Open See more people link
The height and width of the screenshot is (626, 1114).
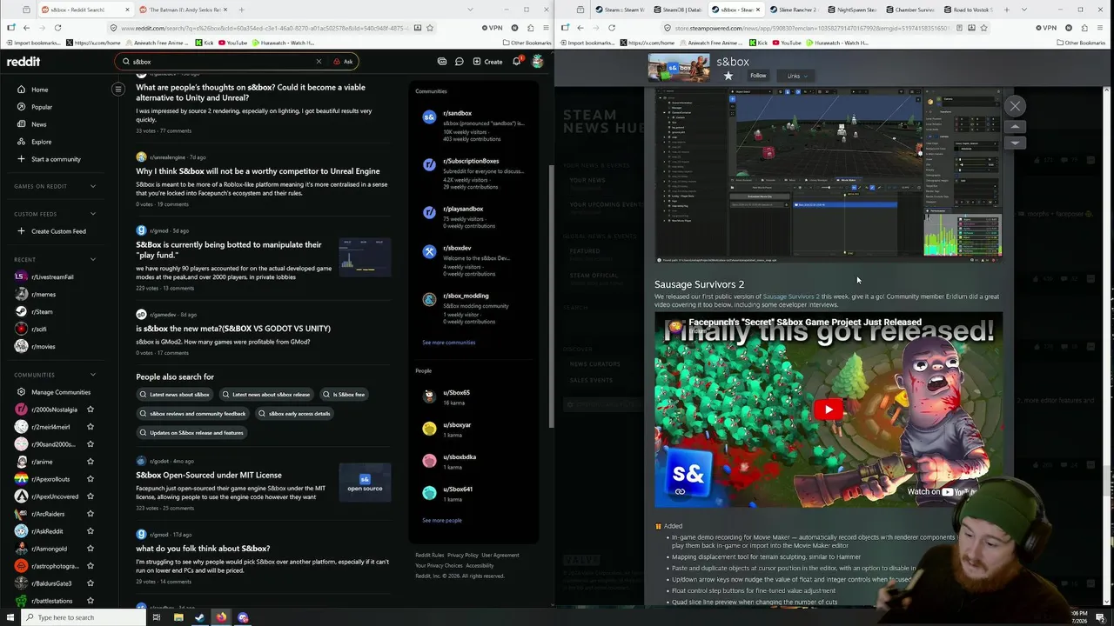coord(442,520)
